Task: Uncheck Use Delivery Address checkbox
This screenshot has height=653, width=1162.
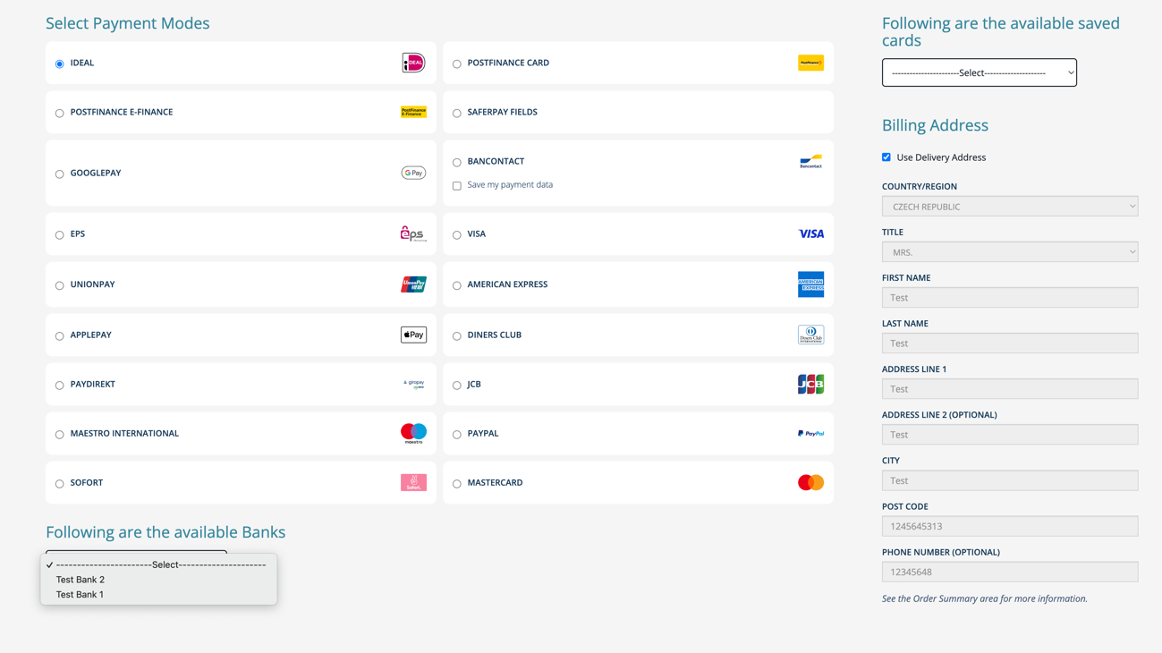Action: [886, 157]
